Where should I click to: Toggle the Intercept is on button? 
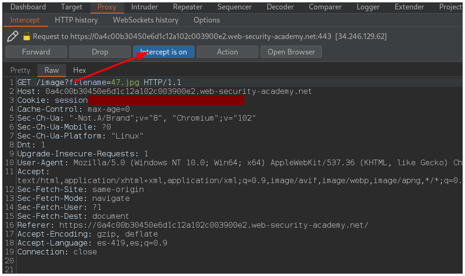point(163,52)
